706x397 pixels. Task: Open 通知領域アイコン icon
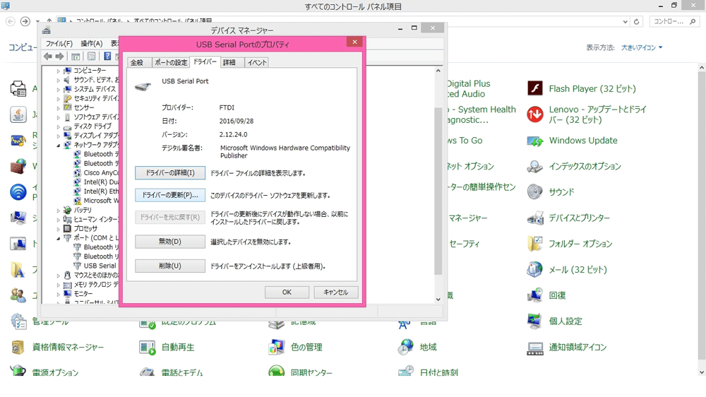(535, 348)
